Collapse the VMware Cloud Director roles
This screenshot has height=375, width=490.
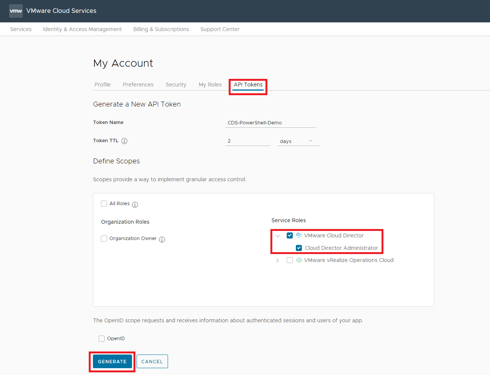[278, 236]
